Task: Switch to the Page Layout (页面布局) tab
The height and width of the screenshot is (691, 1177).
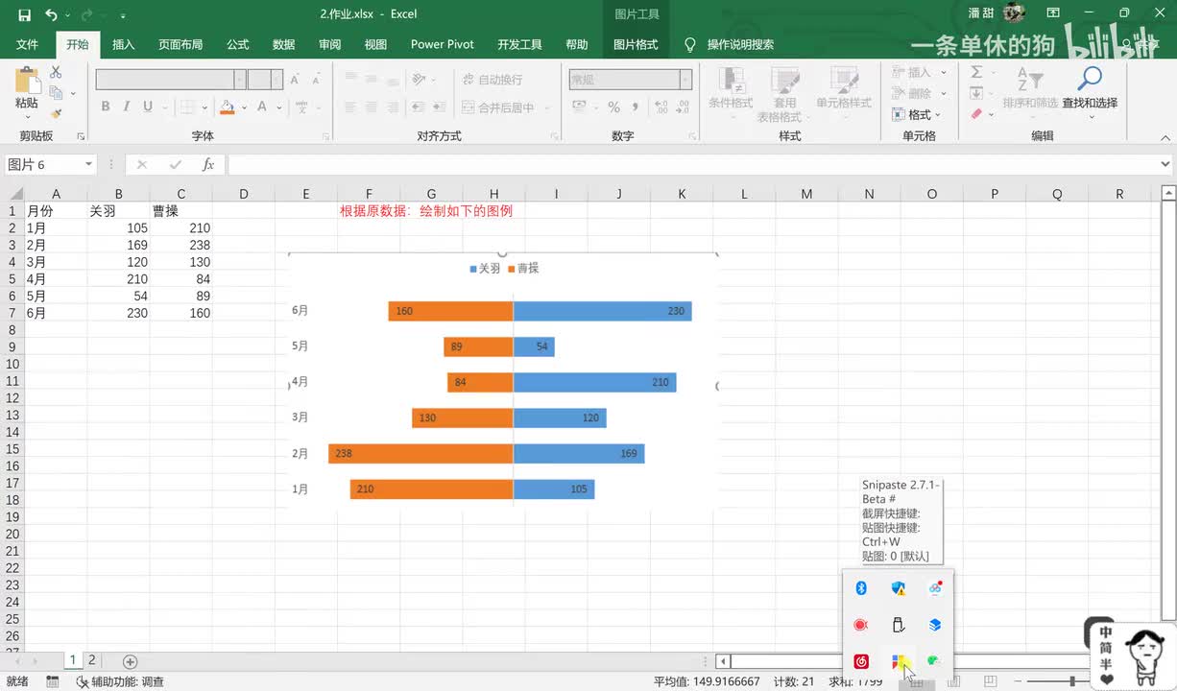Action: [x=180, y=44]
